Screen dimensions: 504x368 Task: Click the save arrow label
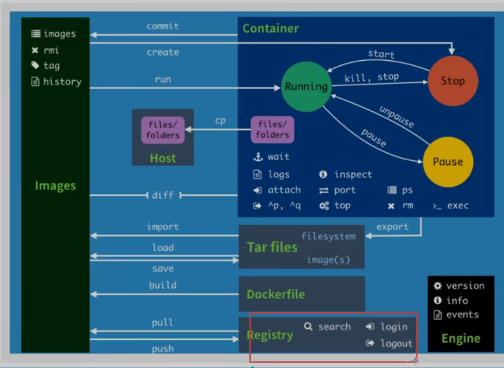[x=163, y=269]
